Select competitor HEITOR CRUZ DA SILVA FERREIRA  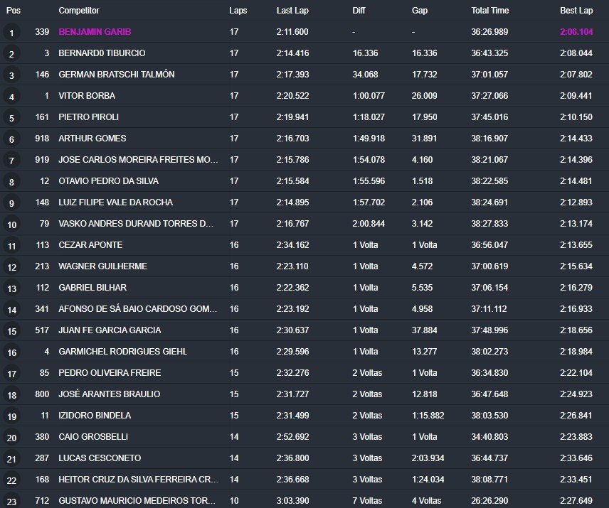coord(138,480)
